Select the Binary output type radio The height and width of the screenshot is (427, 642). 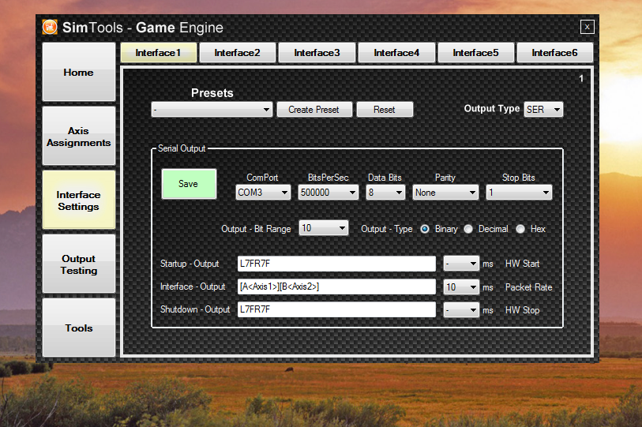tap(425, 229)
